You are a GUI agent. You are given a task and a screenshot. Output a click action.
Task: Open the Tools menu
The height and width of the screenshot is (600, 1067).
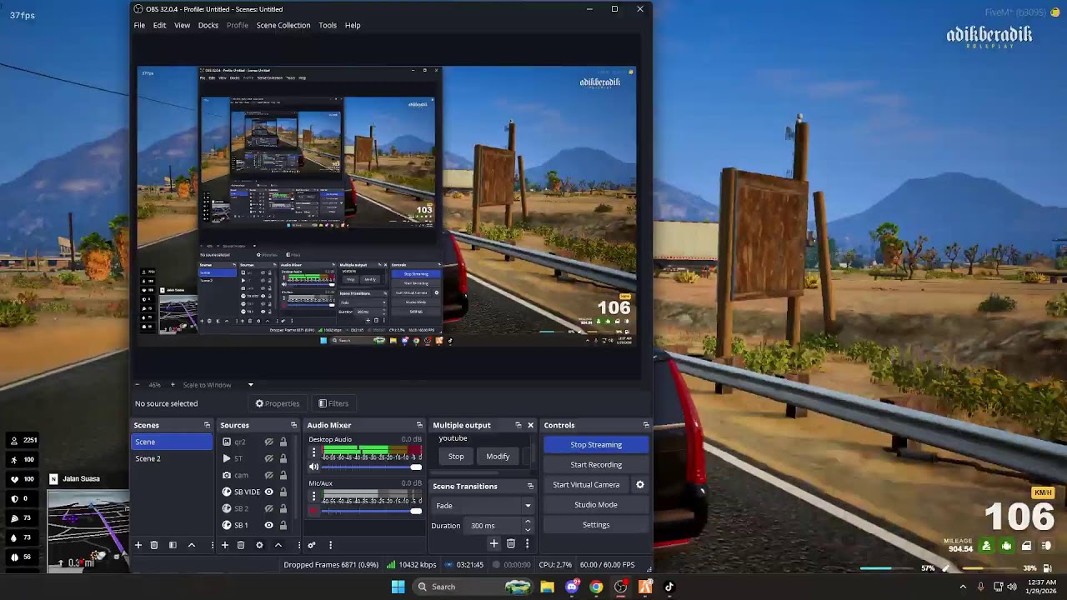[x=328, y=25]
